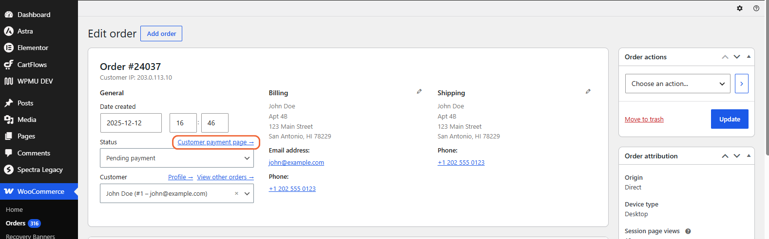The height and width of the screenshot is (239, 769).
Task: Go to Recovery Banners submenu
Action: pyautogui.click(x=30, y=236)
